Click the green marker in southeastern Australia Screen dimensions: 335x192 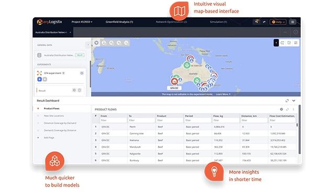[x=197, y=80]
